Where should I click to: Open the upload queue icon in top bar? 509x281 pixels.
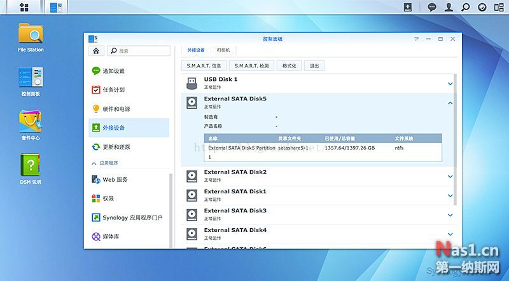(x=408, y=7)
